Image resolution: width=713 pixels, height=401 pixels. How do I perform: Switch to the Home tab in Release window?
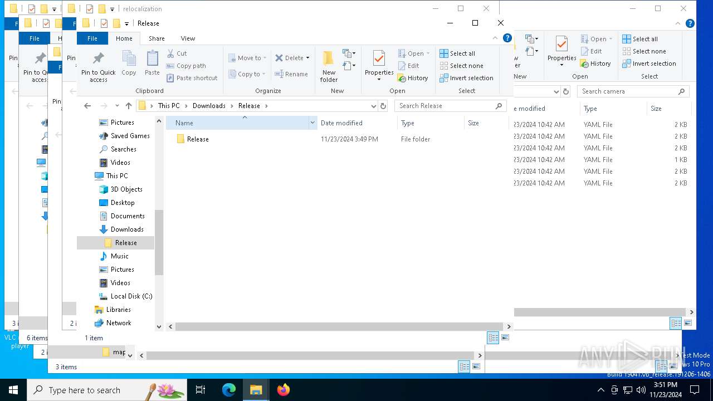124,38
